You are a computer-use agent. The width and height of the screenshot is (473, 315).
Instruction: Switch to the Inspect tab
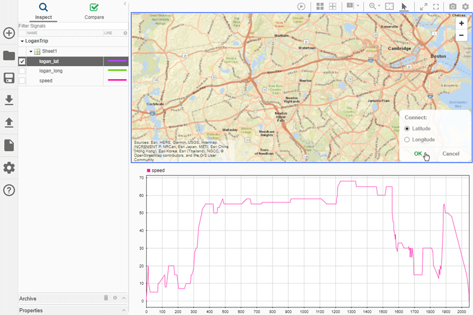click(43, 11)
